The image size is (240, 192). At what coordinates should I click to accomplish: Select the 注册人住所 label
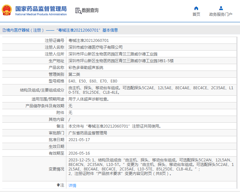tap(54, 54)
